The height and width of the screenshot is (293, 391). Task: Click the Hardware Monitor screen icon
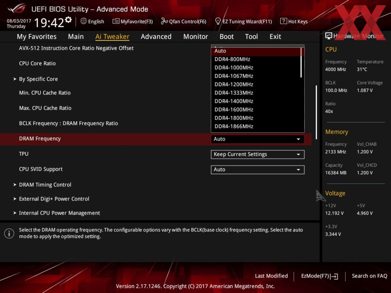[x=329, y=36]
